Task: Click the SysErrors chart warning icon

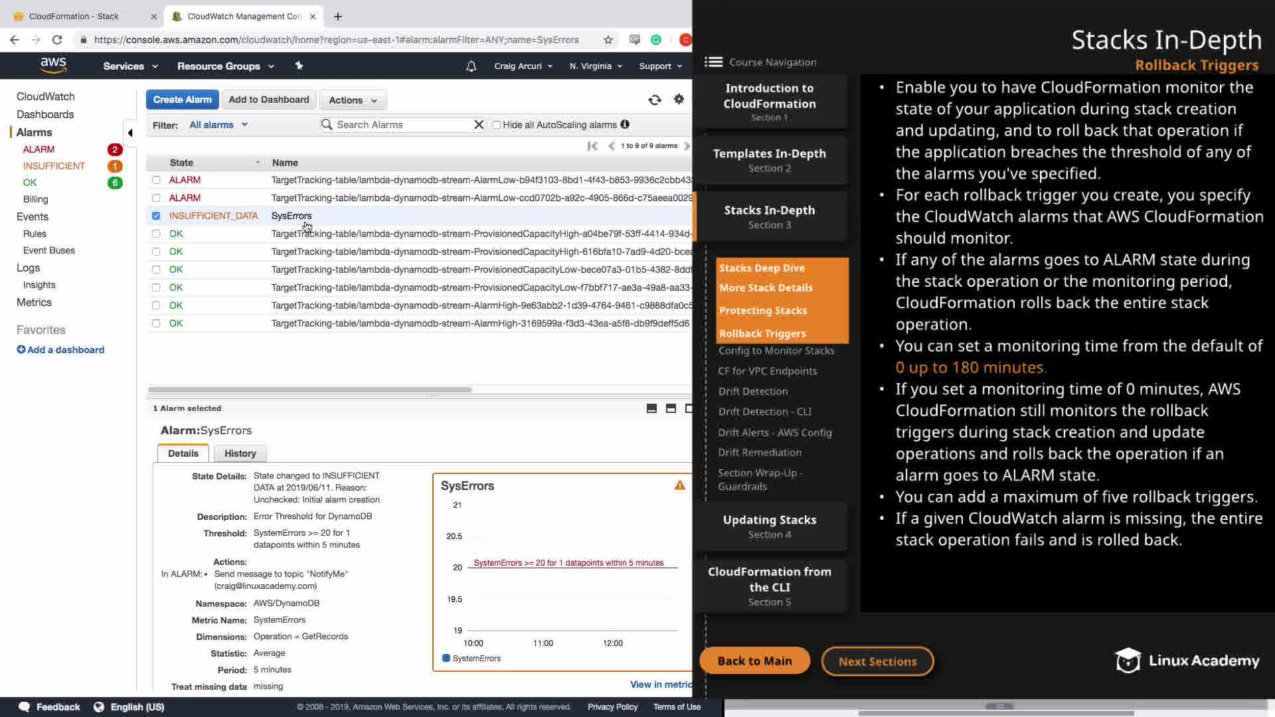Action: tap(679, 485)
